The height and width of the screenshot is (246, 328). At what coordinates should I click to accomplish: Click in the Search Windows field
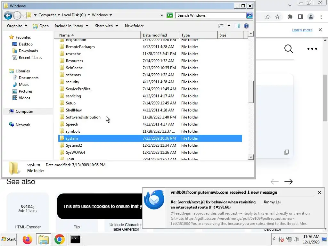coord(210,15)
